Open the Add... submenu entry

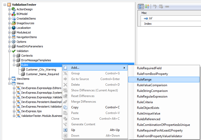(95, 68)
